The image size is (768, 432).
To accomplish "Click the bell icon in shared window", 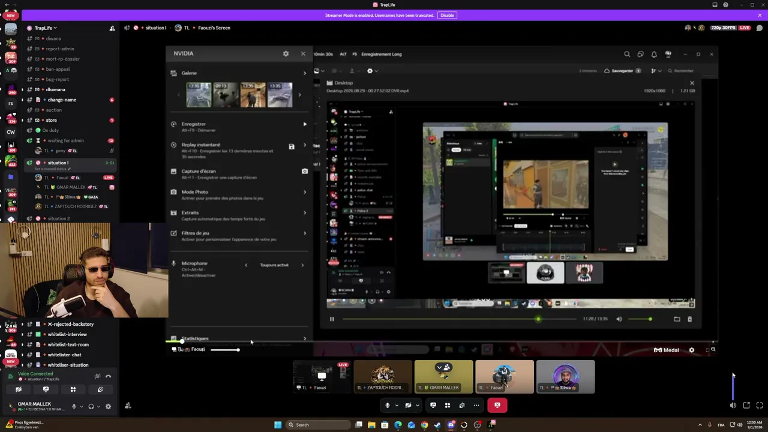I will (654, 54).
